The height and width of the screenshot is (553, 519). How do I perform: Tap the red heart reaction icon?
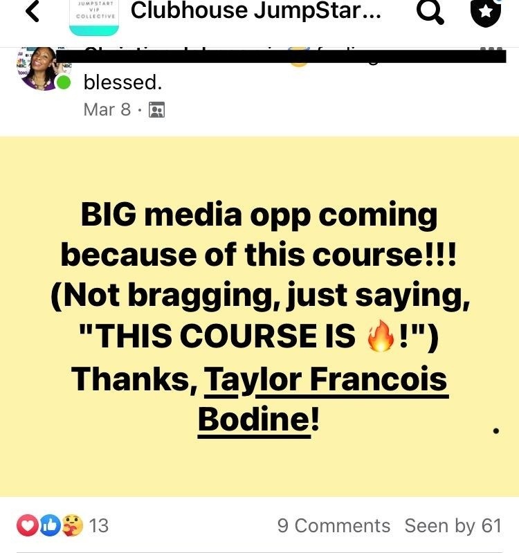(27, 525)
